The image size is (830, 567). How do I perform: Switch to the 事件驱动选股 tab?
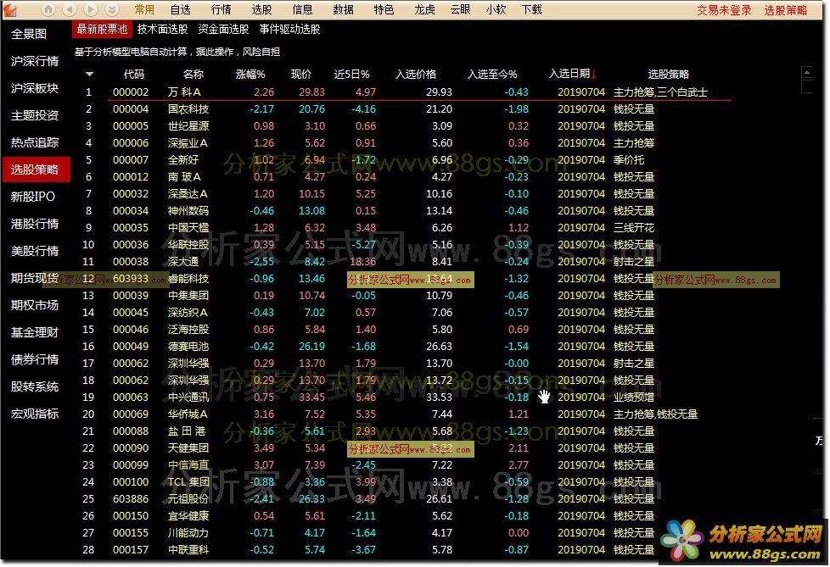tap(289, 29)
